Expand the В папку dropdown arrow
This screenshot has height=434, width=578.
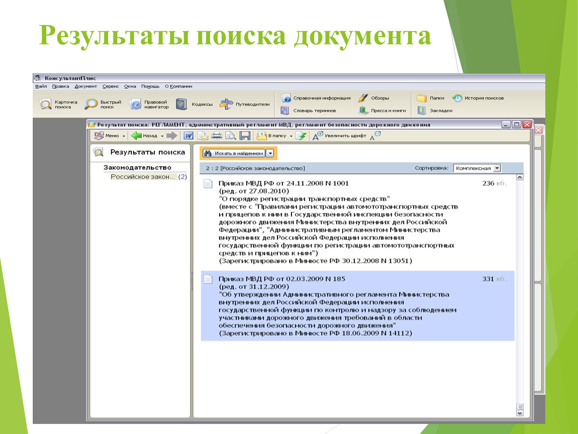[291, 136]
